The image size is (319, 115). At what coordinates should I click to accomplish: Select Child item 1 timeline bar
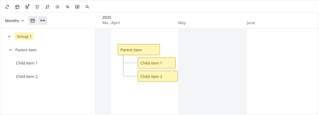pyautogui.click(x=157, y=63)
